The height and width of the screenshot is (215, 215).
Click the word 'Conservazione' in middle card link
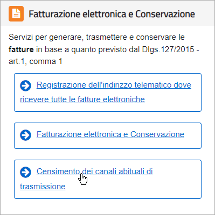click(x=157, y=134)
